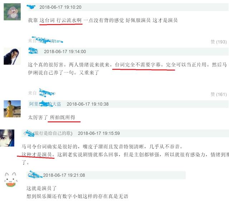Click the 来自 source under first comment

pyautogui.click(x=45, y=40)
